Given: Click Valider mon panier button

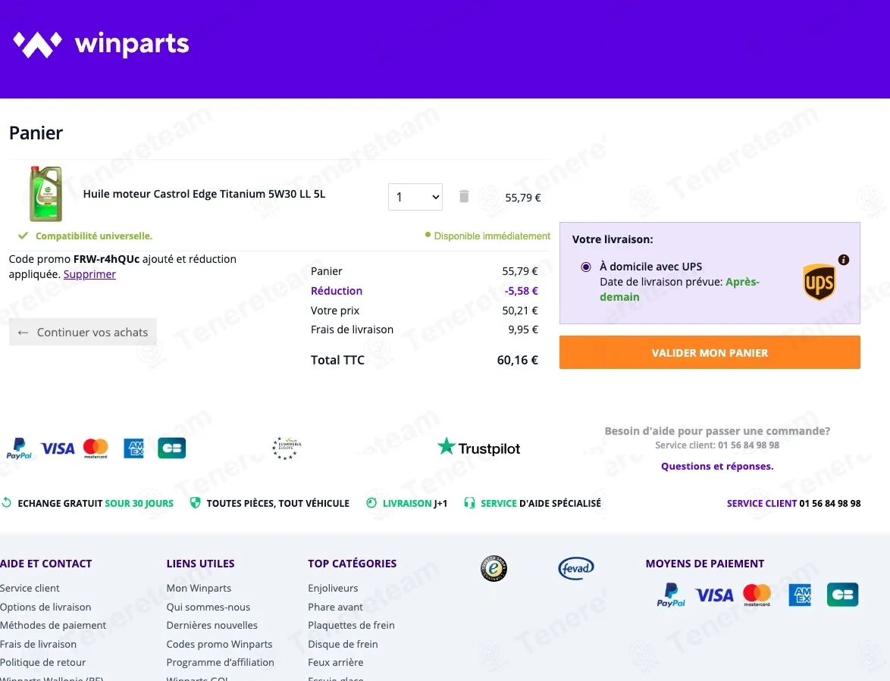Looking at the screenshot, I should 710,352.
